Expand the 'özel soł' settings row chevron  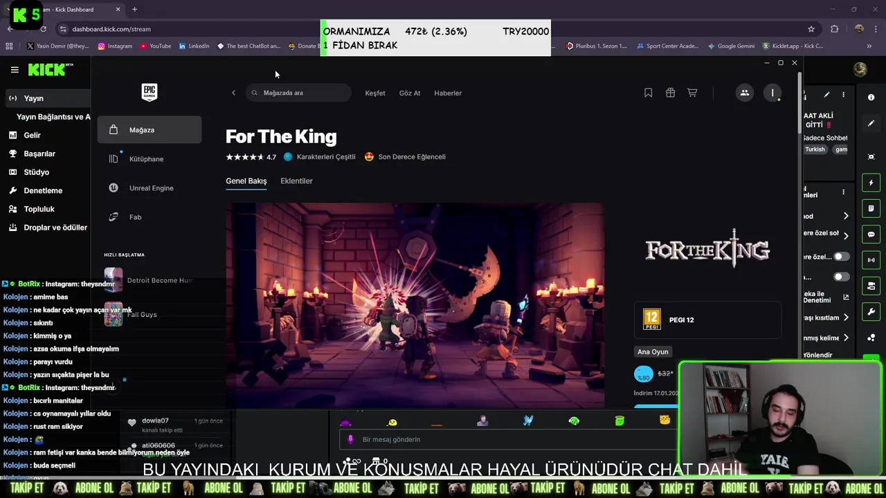pyautogui.click(x=845, y=236)
